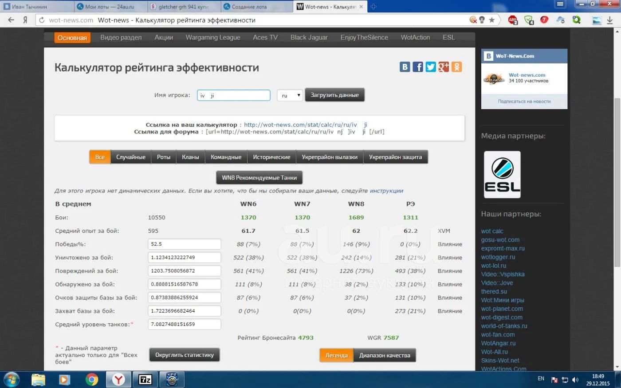Open picture thumbnail extension icon
Viewport: 621px width, 388px height.
[x=597, y=20]
